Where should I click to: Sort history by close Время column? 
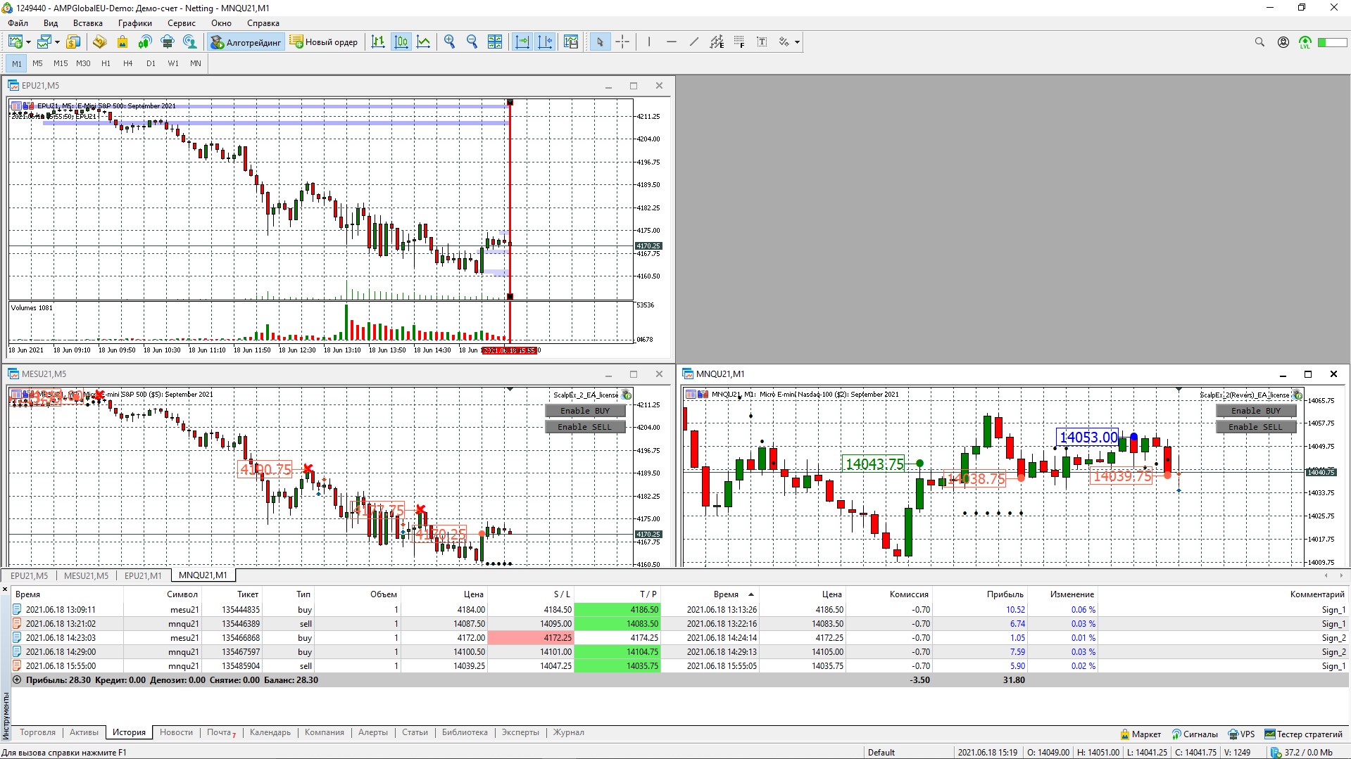pos(726,594)
